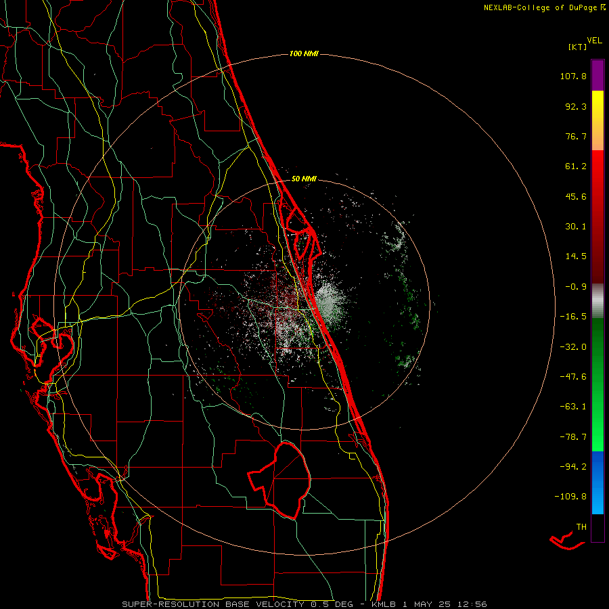Pick the purple segment of velocity color bar
The height and width of the screenshot is (609, 609).
click(x=597, y=75)
